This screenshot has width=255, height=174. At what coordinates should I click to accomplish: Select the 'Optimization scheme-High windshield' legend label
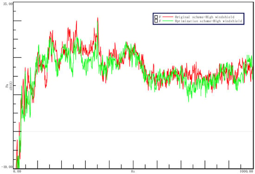(208, 21)
